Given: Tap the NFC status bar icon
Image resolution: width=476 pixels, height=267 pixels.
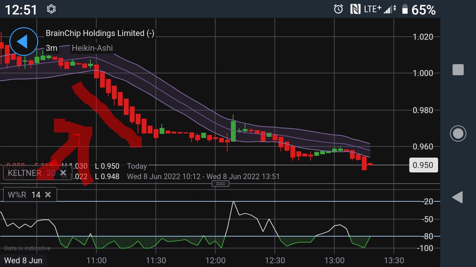Looking at the screenshot, I should coord(355,9).
